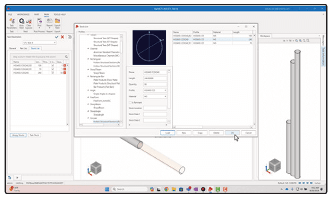This screenshot has height=199, width=333.
Task: Click the play arrow icon below the Task Parameters panel
Action: coord(17,178)
